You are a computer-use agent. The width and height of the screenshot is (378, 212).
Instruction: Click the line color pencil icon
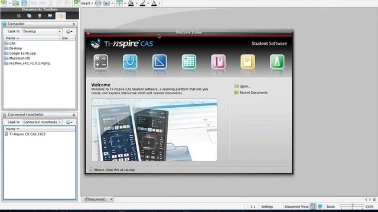tap(142, 3)
